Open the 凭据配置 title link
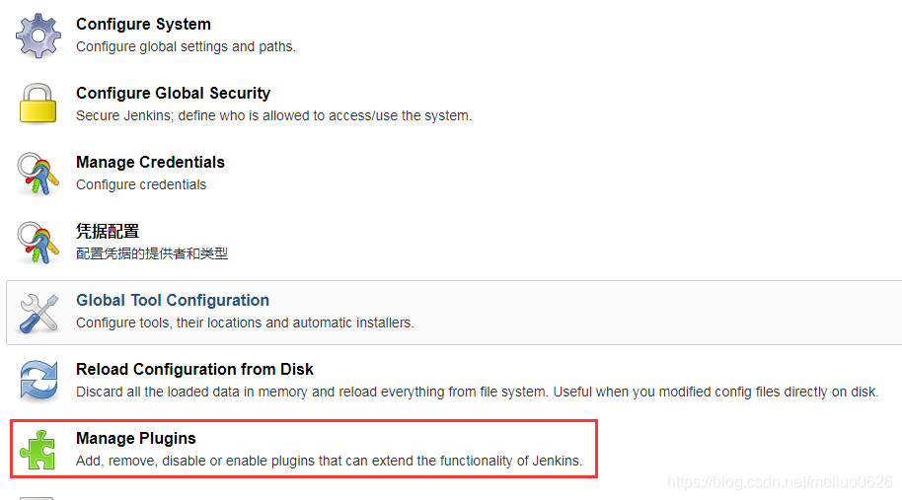The image size is (902, 500). click(108, 231)
